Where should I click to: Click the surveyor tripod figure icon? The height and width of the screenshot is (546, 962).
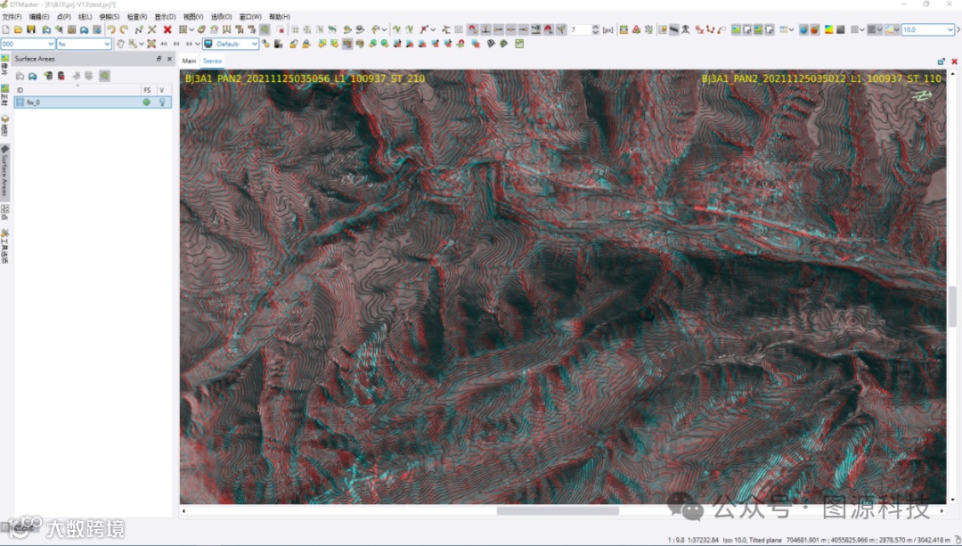point(685,29)
